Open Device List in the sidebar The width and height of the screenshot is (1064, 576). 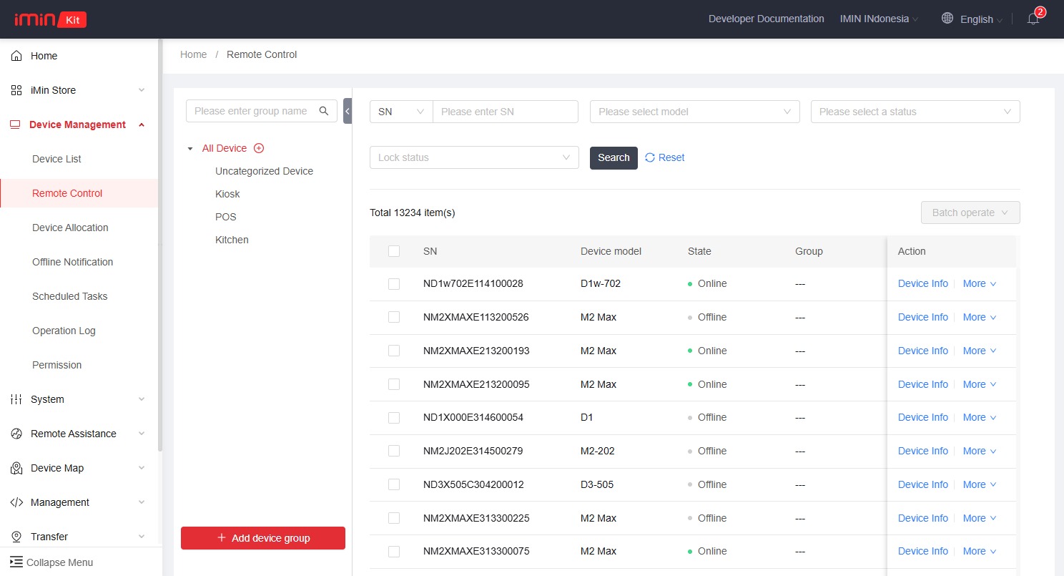(57, 159)
